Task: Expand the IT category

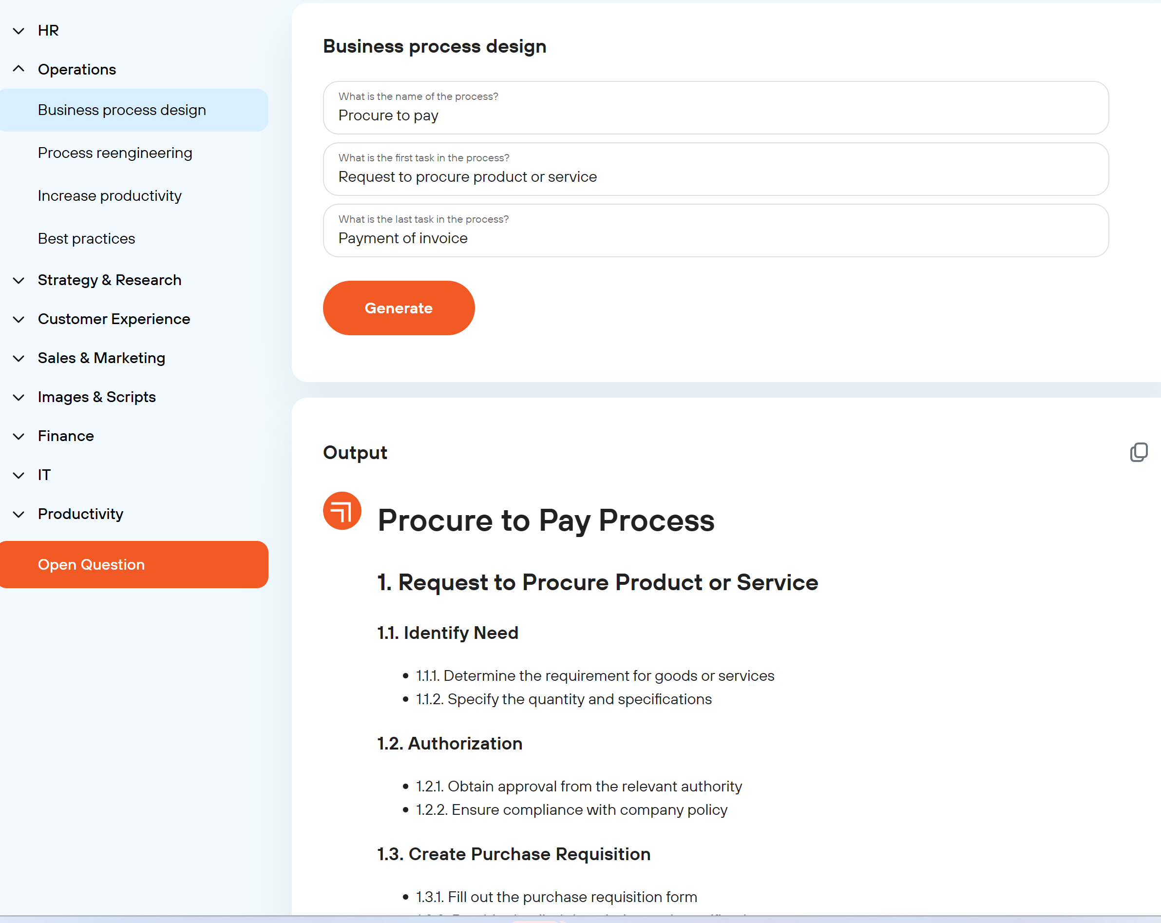Action: tap(19, 475)
